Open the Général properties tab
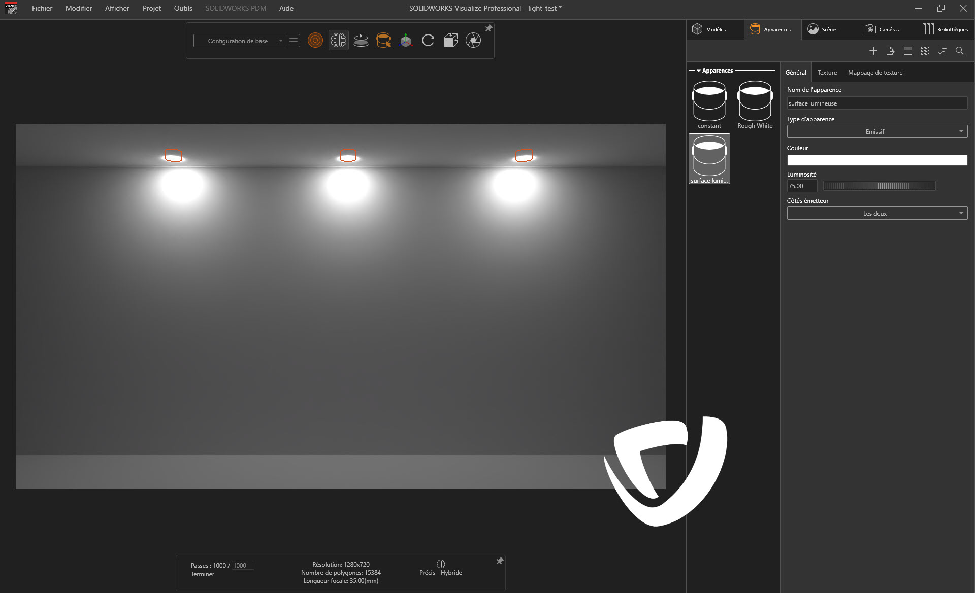This screenshot has width=975, height=593. (x=795, y=73)
